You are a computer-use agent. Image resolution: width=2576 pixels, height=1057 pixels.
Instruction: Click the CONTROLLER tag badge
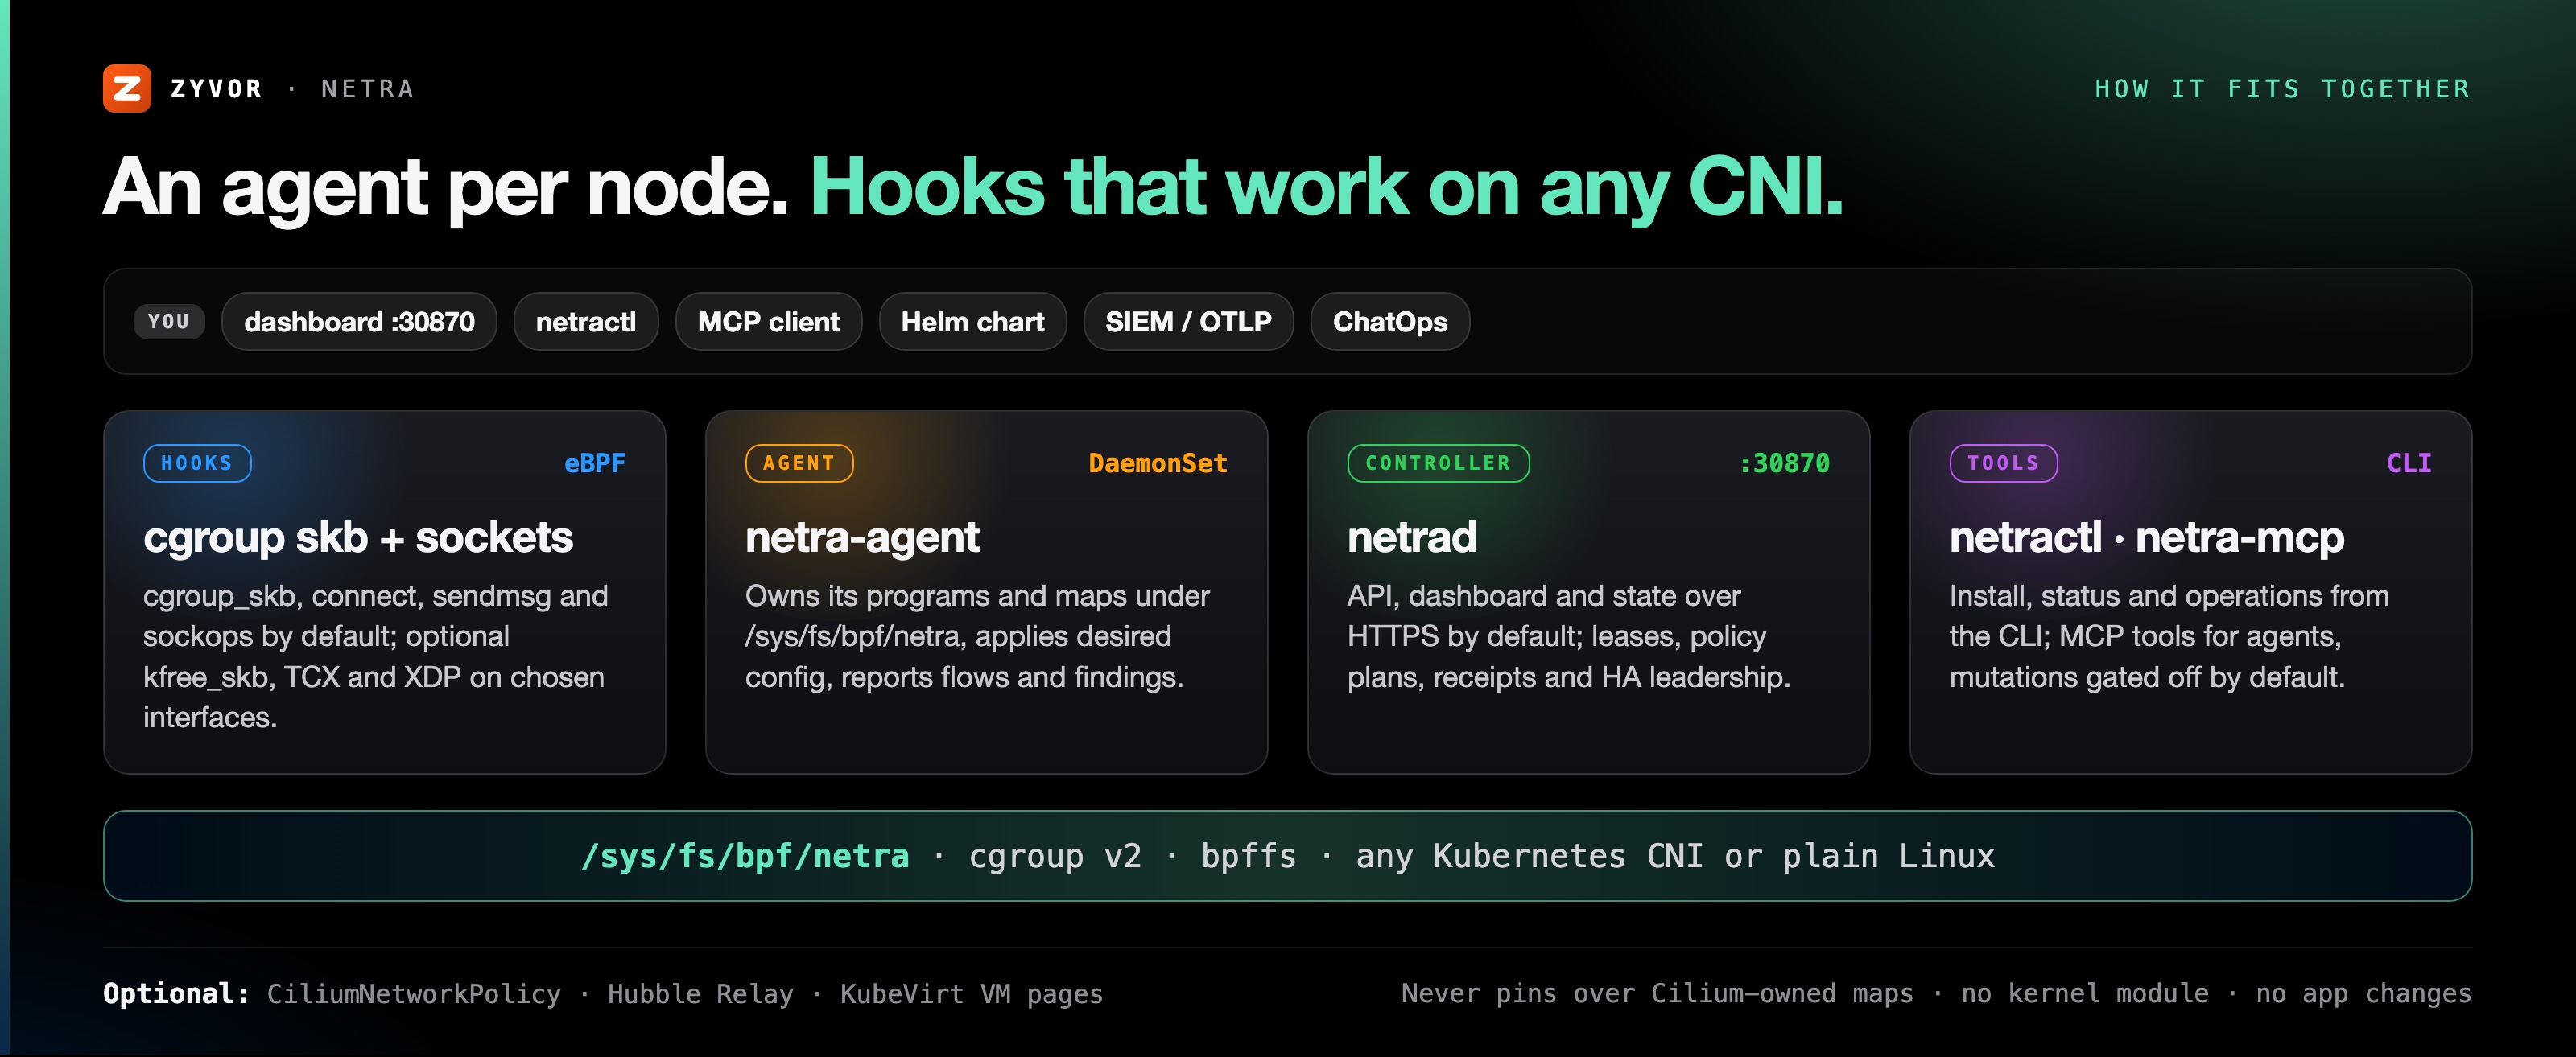click(x=1438, y=463)
